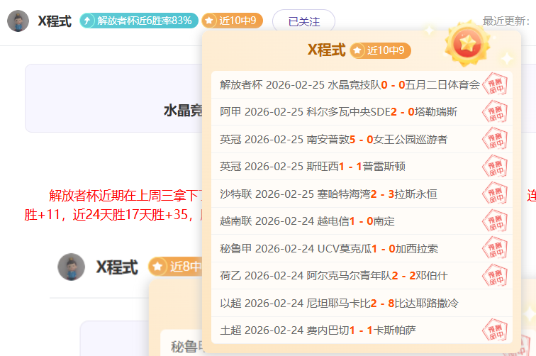This screenshot has height=356, width=536.
Task: Click the gold star medal icon
Action: (467, 44)
